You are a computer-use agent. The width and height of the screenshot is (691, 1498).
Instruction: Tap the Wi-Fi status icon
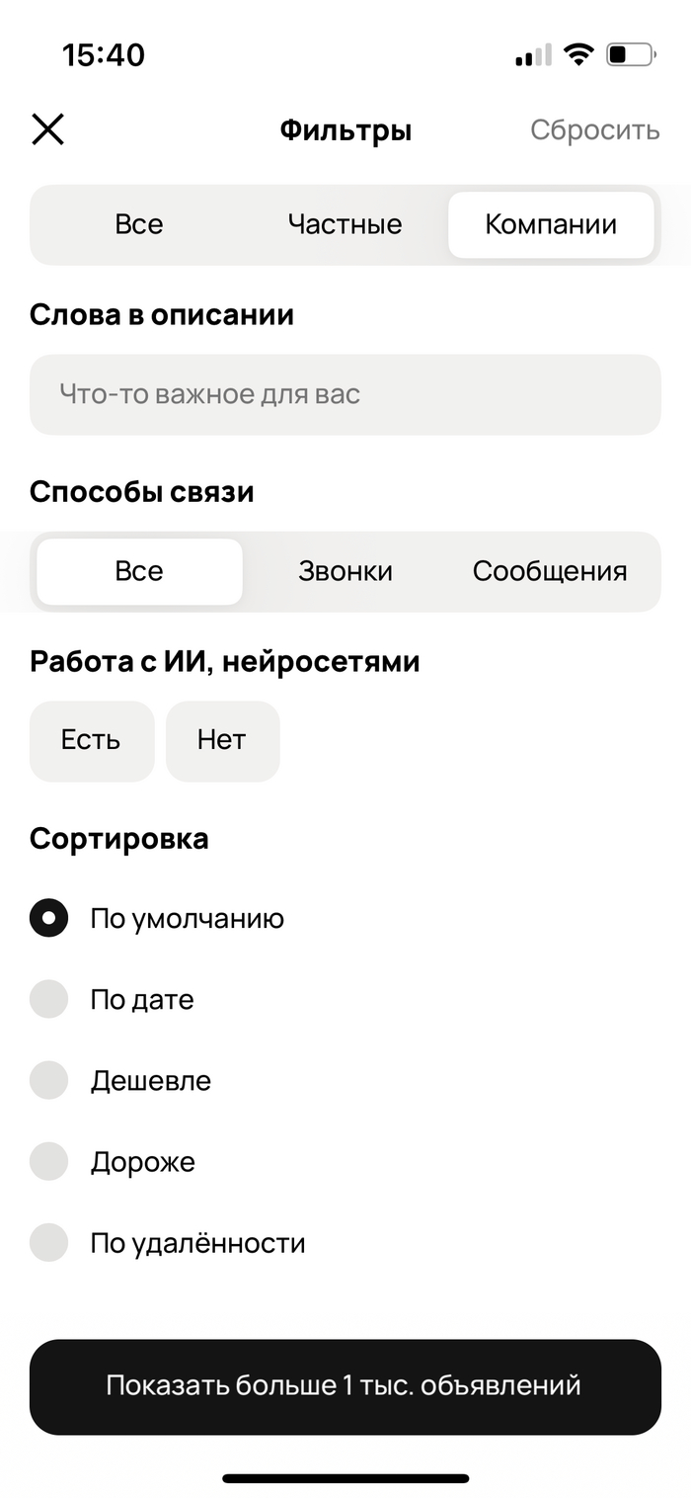578,54
